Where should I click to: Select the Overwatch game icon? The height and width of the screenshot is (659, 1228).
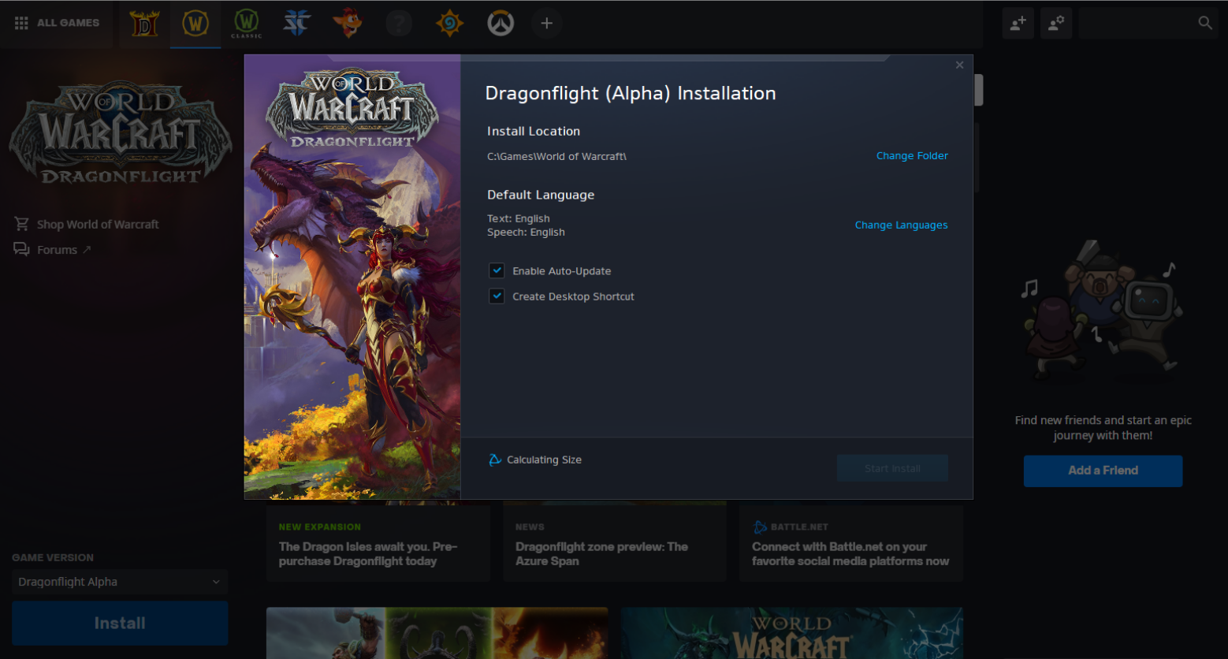pyautogui.click(x=501, y=24)
